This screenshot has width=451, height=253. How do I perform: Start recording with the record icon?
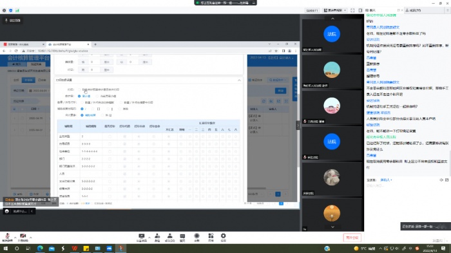[x=197, y=238]
